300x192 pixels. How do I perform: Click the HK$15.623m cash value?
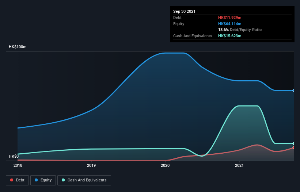[x=229, y=36]
